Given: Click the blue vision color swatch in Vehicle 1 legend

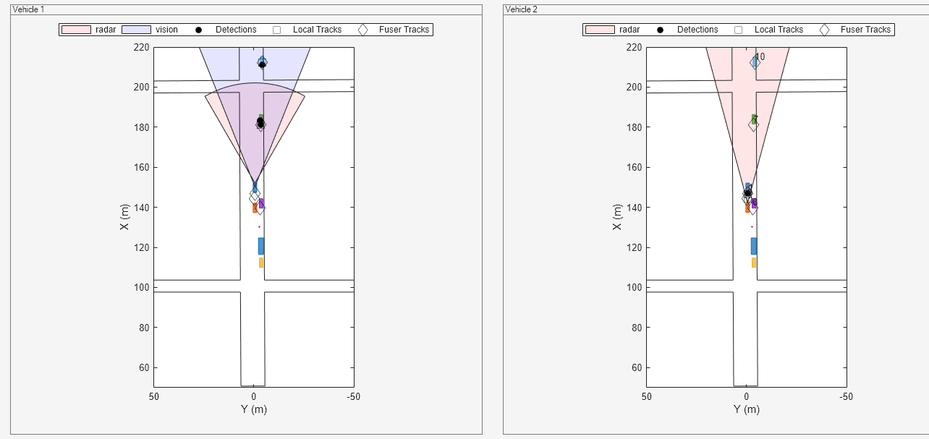Looking at the screenshot, I should point(135,30).
